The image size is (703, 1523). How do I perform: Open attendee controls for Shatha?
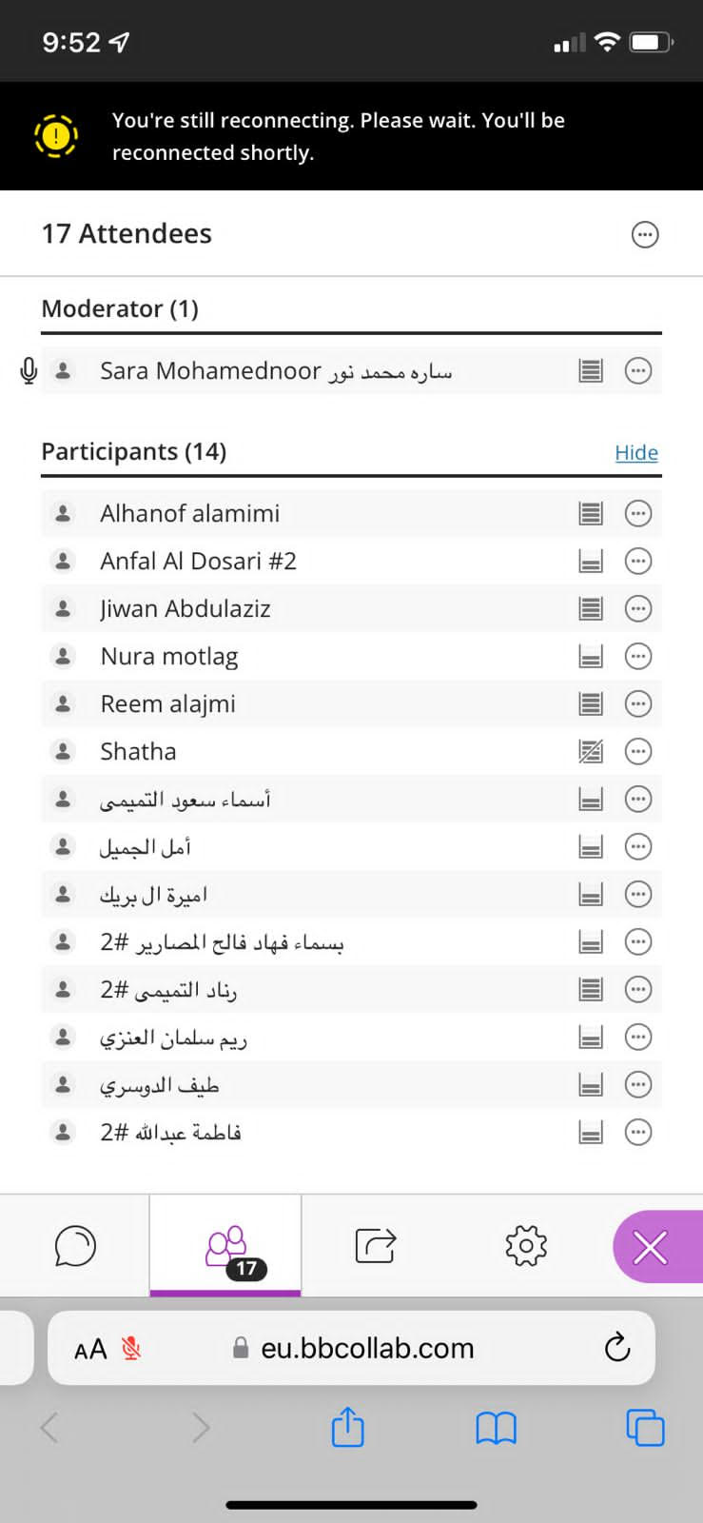click(x=638, y=752)
